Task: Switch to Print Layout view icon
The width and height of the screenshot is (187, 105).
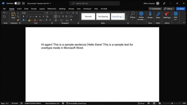Action: coord(154,103)
